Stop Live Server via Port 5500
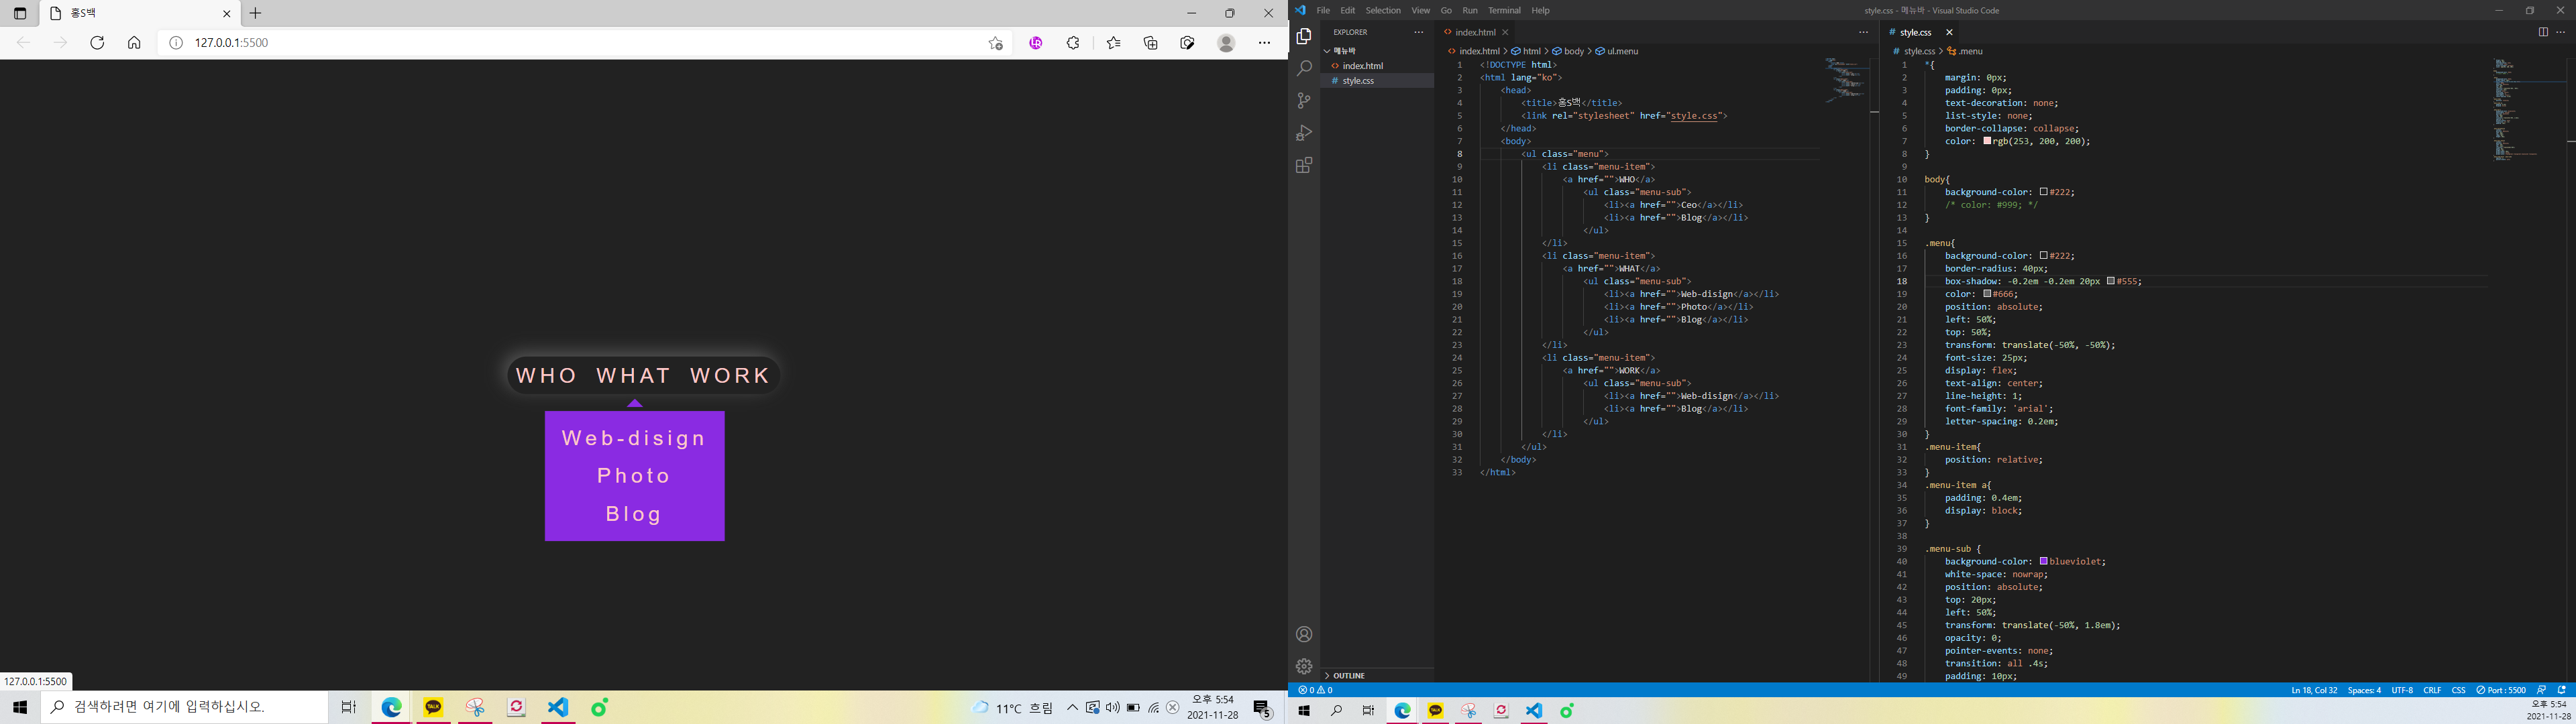Screen dimensions: 2576x724 [2501, 690]
